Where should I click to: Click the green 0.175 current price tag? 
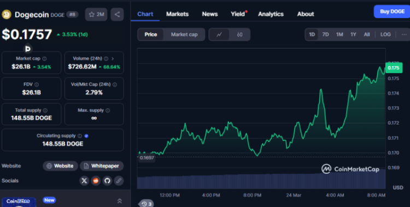[x=394, y=68]
